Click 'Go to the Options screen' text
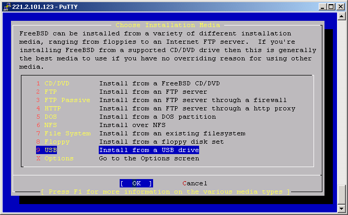The height and width of the screenshot is (215, 348). tap(149, 158)
